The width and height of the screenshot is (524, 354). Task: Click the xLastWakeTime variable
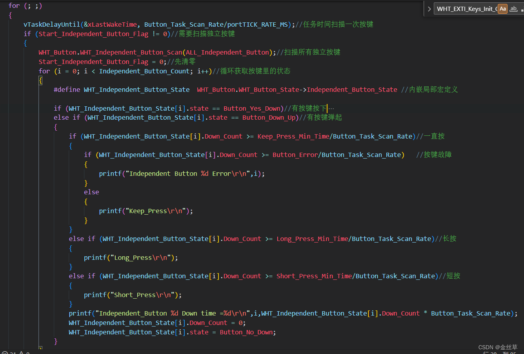[113, 24]
